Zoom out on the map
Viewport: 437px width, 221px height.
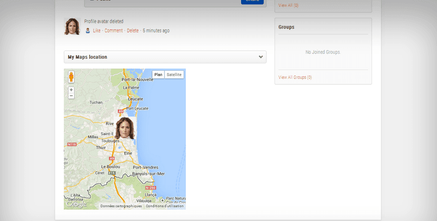point(71,96)
